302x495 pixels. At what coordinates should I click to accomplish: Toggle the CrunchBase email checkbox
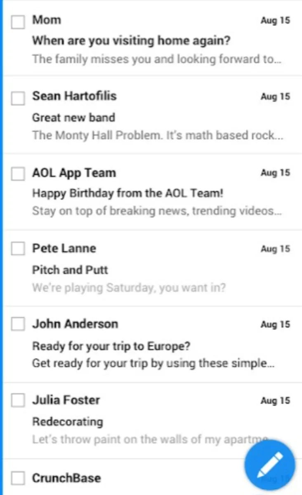(18, 478)
